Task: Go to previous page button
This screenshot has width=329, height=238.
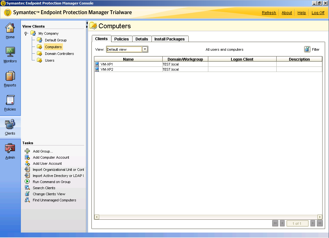Action: click(x=282, y=223)
